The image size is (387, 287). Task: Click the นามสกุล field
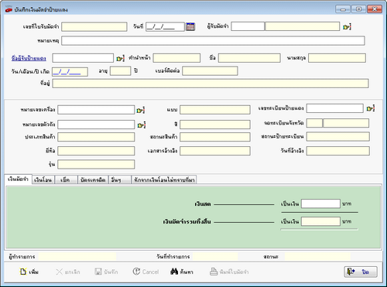point(337,58)
